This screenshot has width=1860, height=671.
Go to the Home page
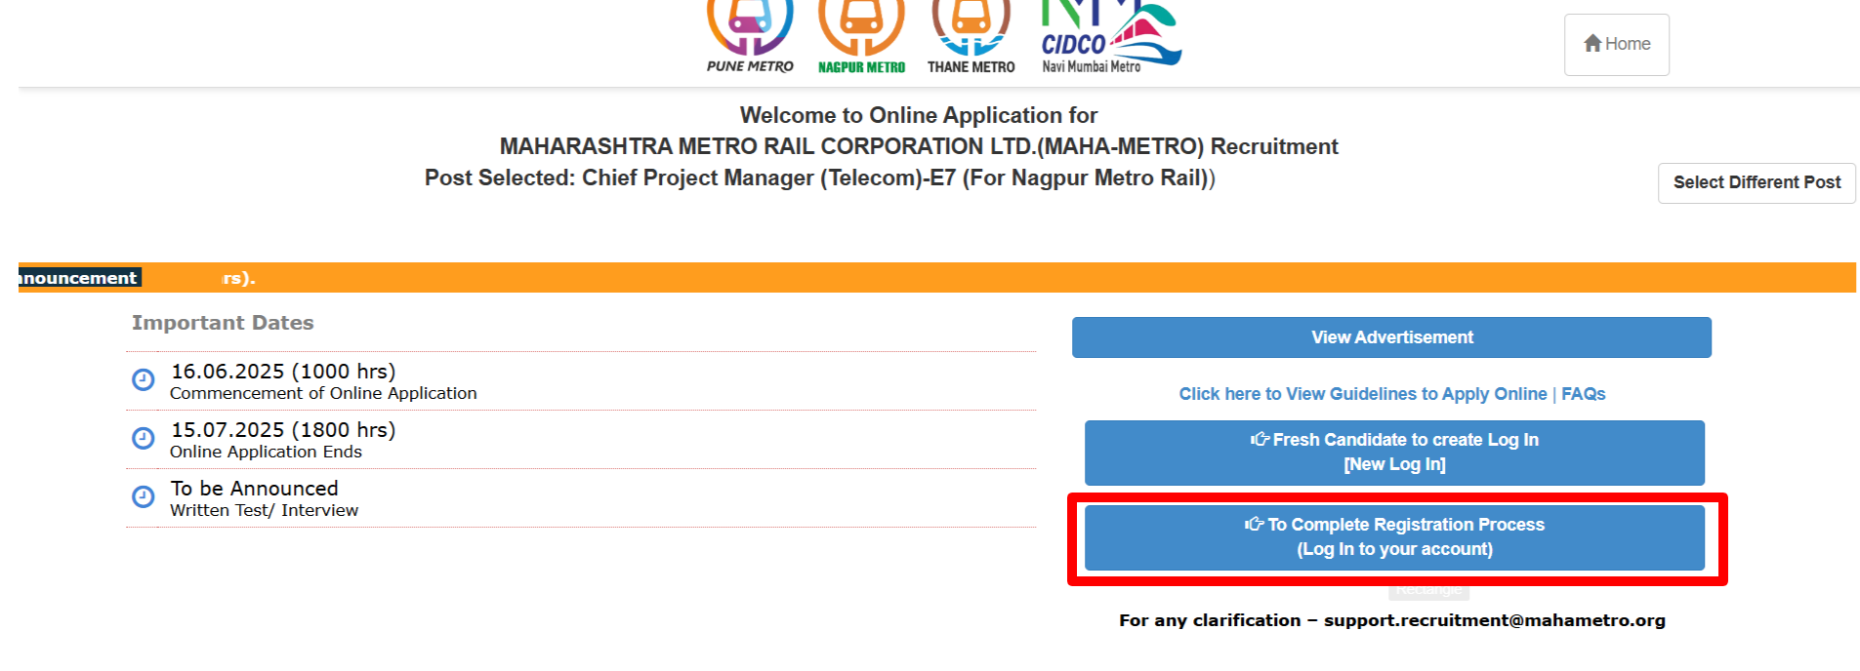coord(1616,45)
